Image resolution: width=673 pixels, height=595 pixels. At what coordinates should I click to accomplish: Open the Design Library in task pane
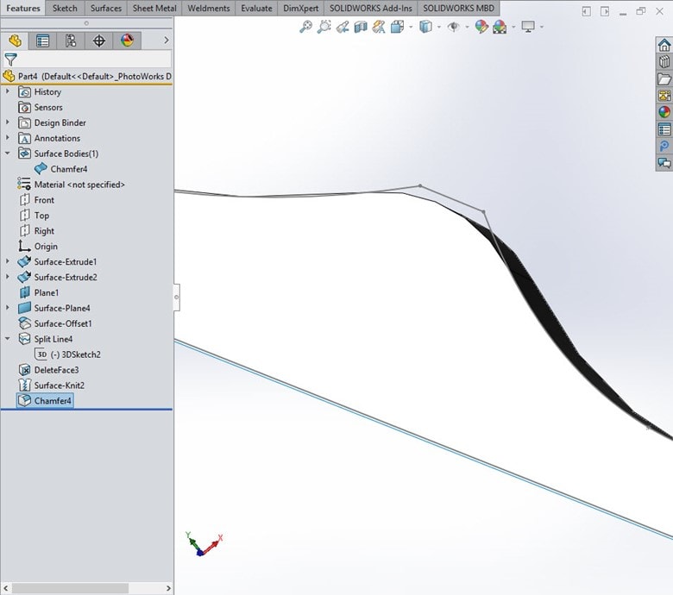(x=664, y=62)
